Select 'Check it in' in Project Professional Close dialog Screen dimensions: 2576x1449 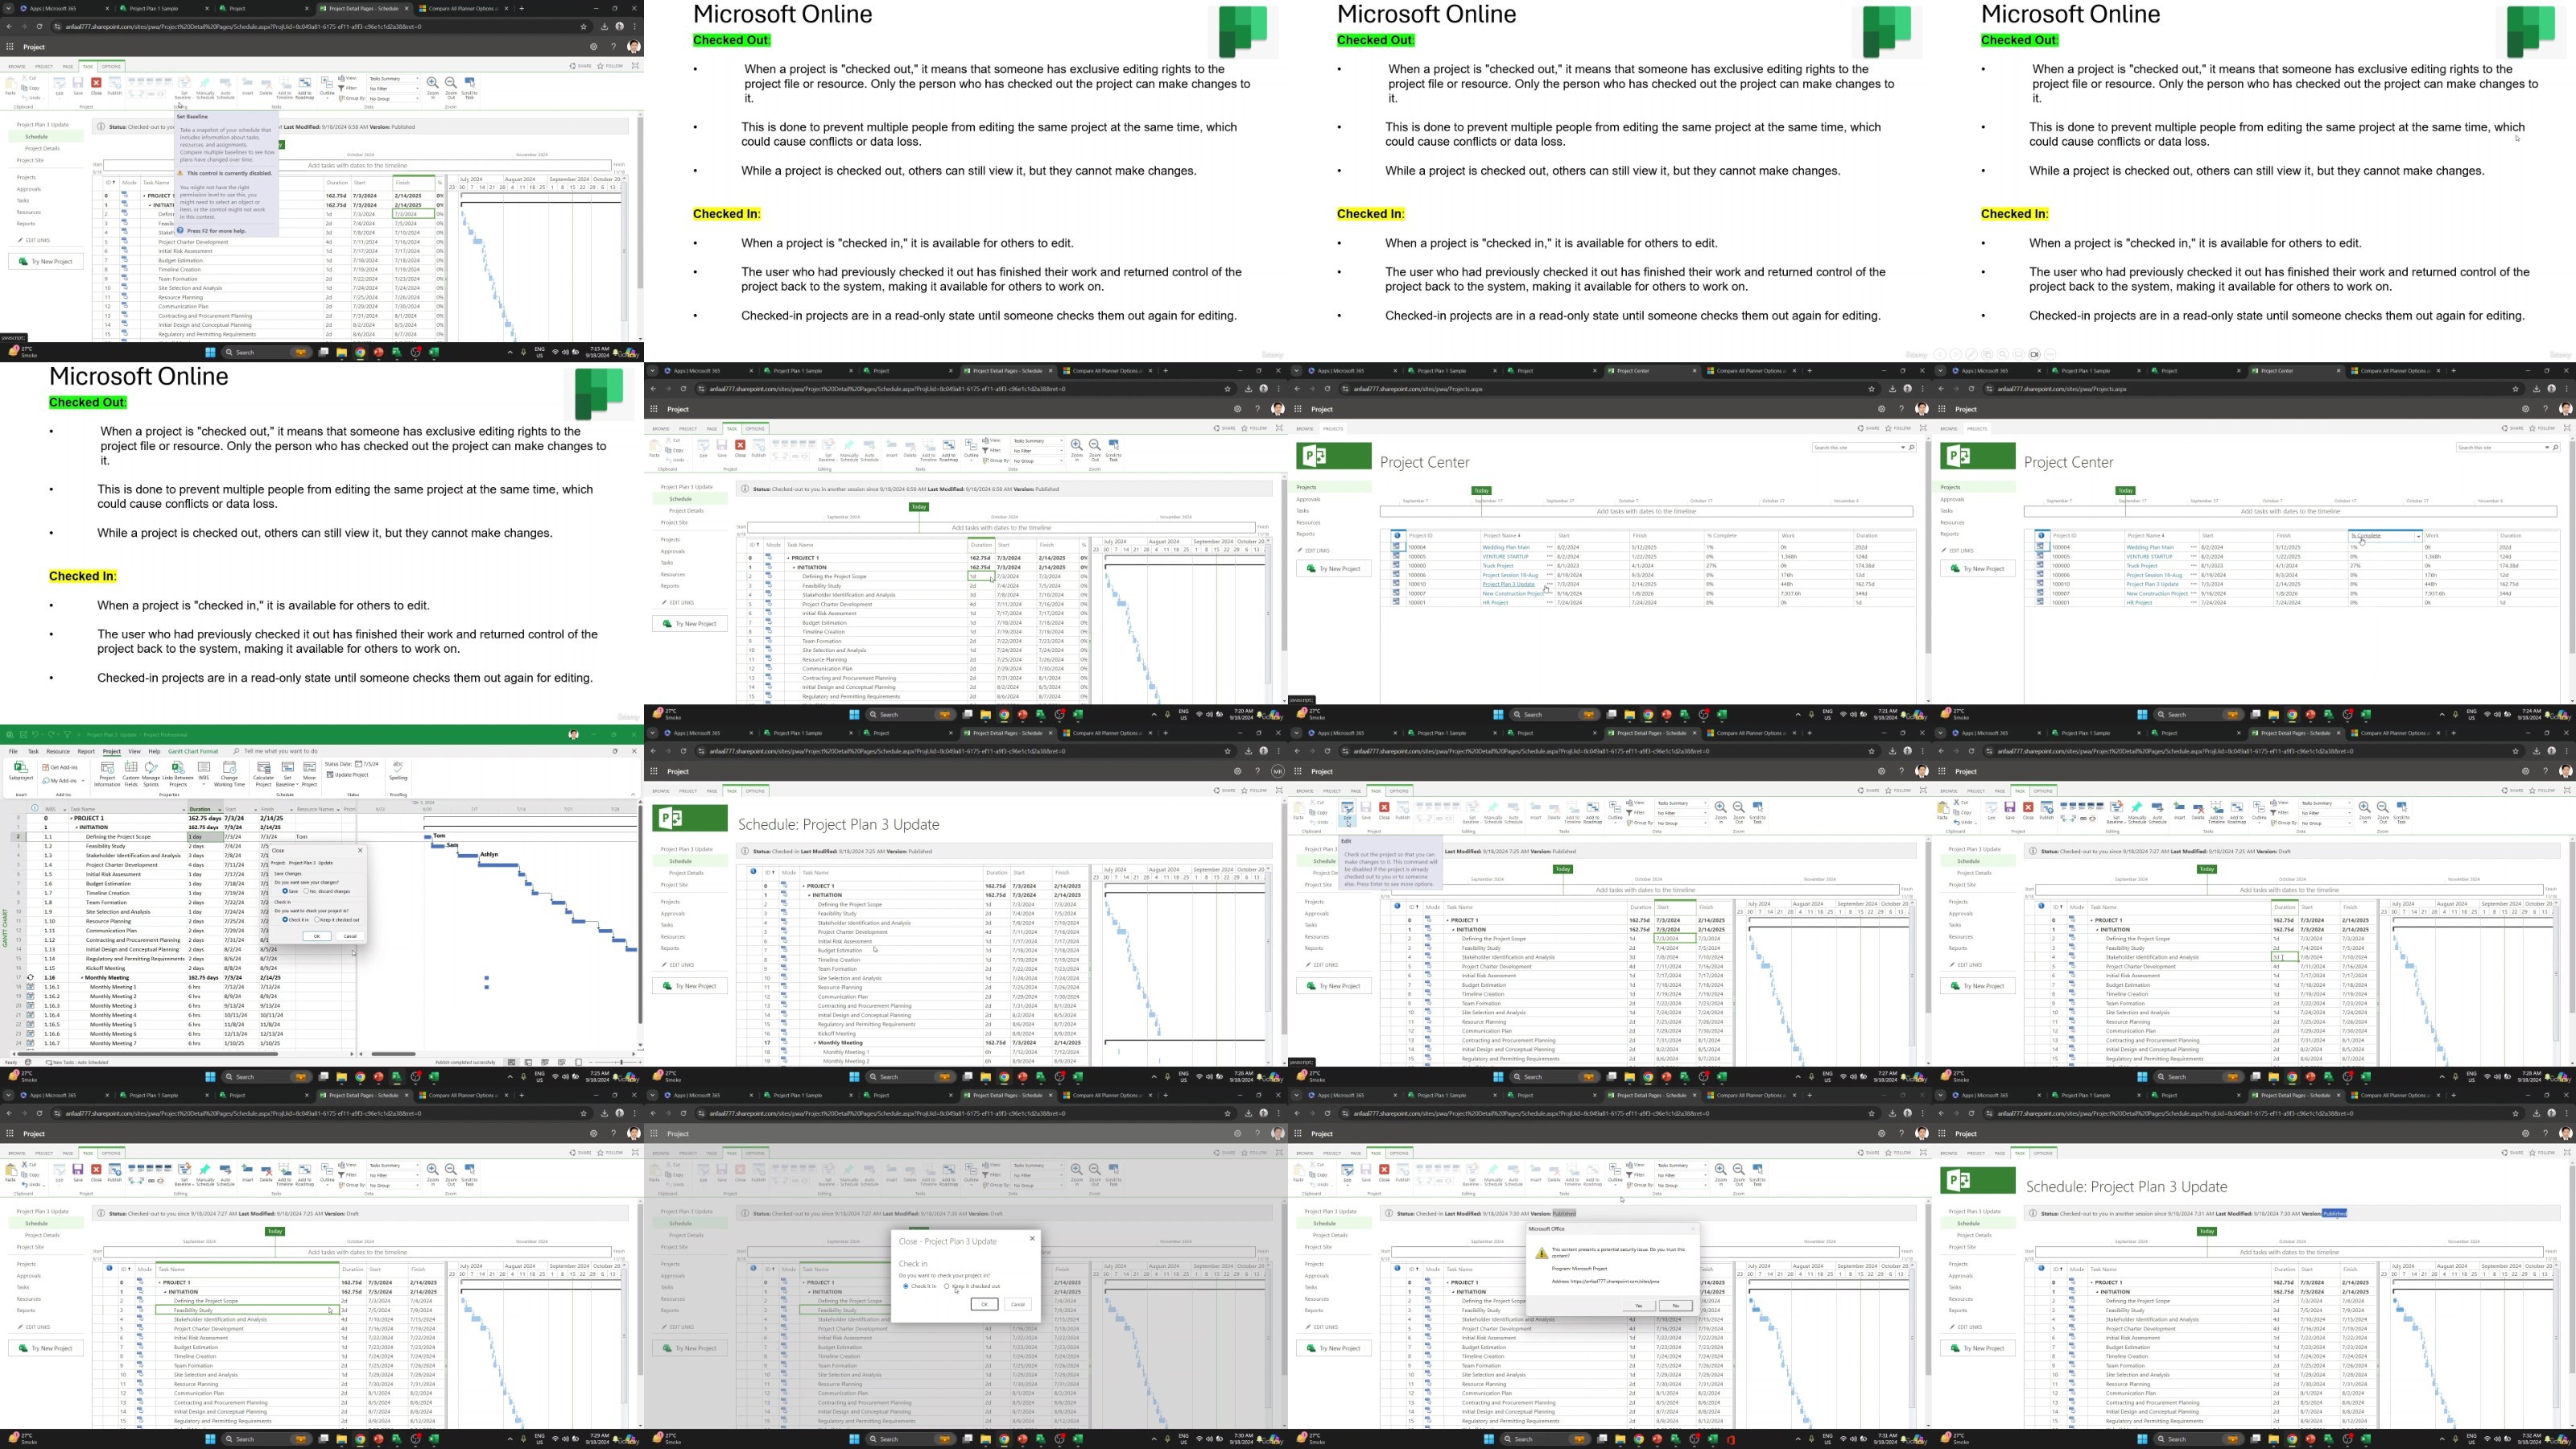click(296, 920)
